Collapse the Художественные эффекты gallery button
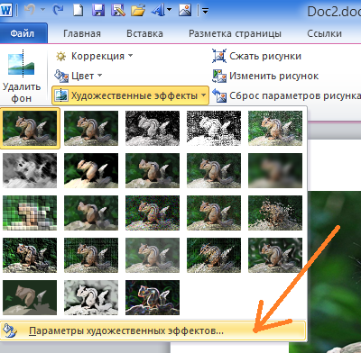 click(x=130, y=95)
